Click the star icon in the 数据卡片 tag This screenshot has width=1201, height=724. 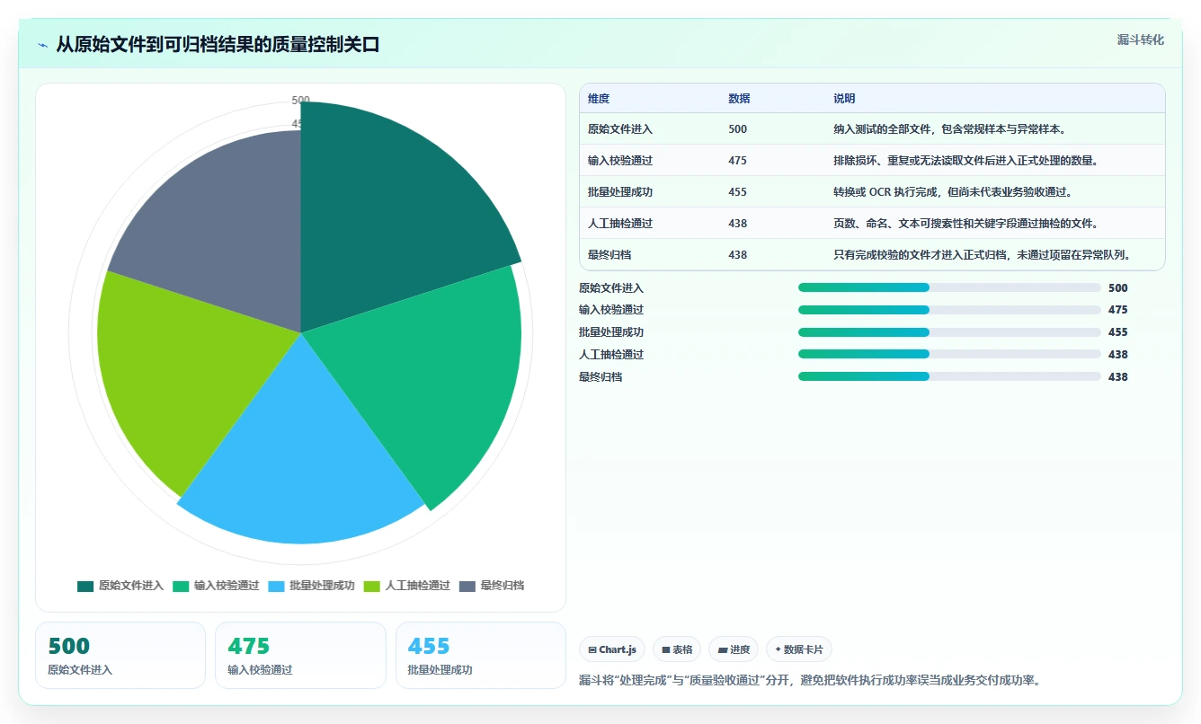778,649
